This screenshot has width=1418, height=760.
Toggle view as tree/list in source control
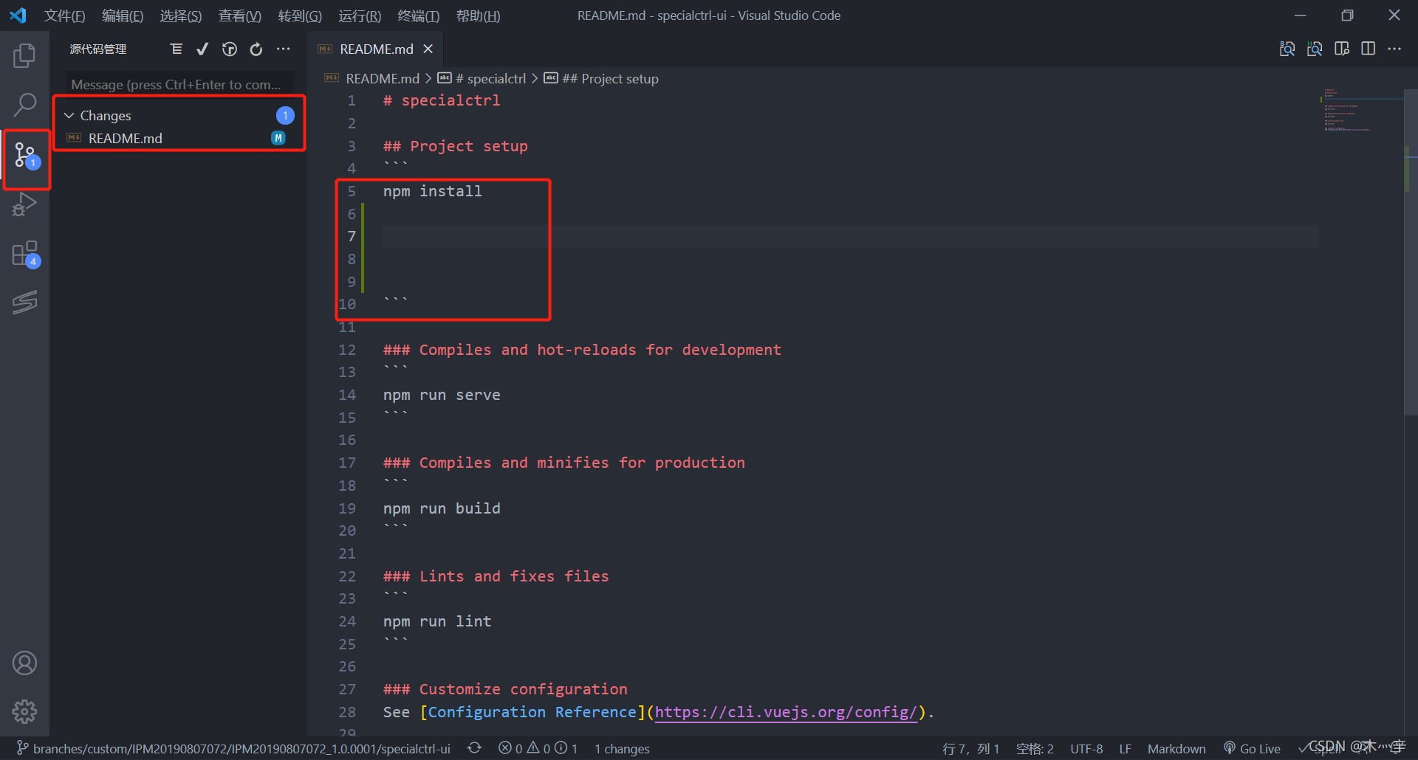[176, 49]
